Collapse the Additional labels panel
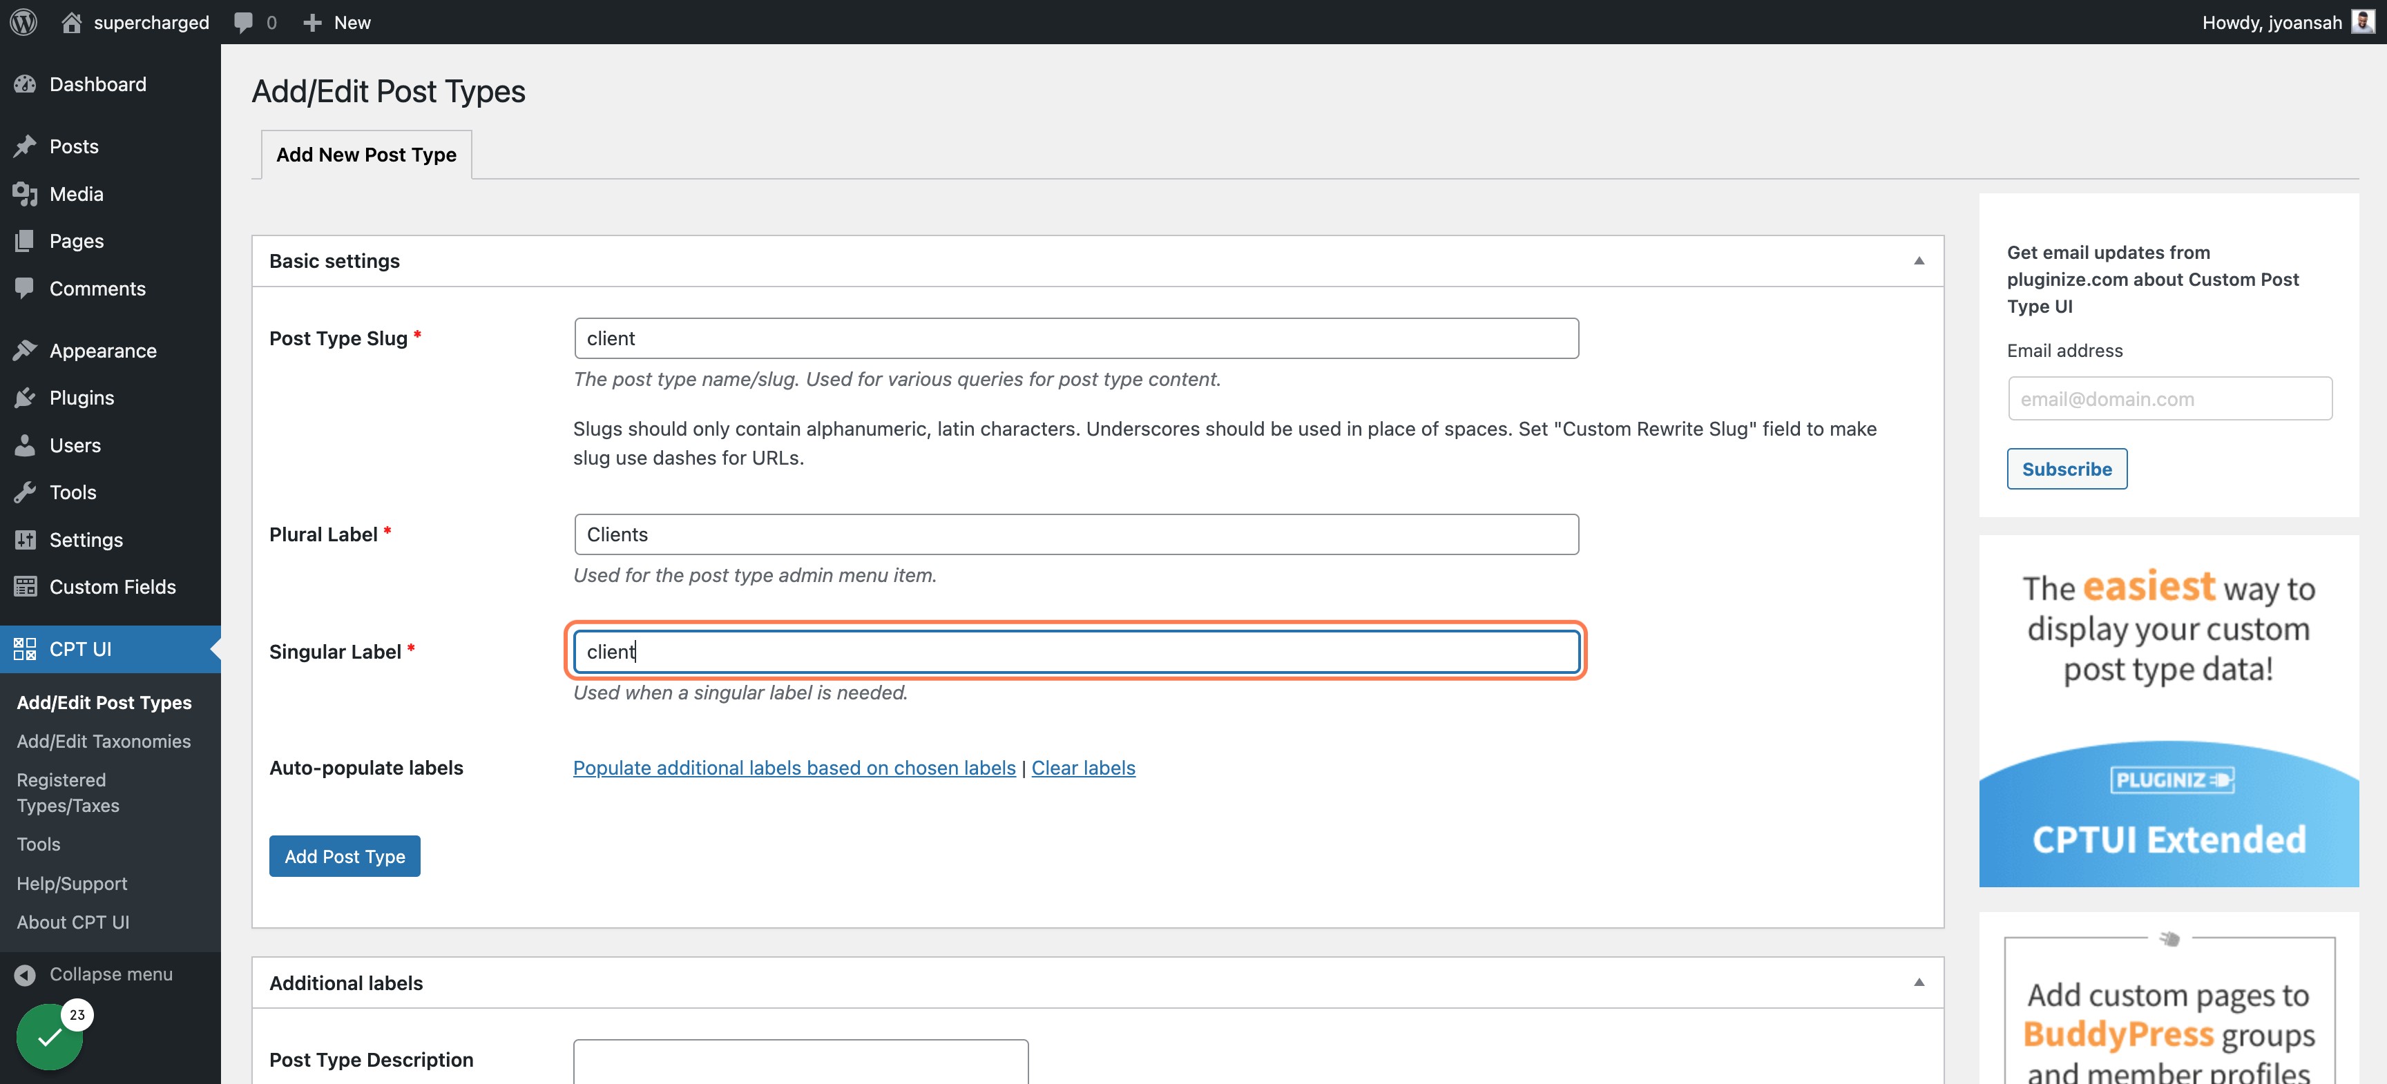This screenshot has height=1084, width=2387. click(x=1919, y=983)
